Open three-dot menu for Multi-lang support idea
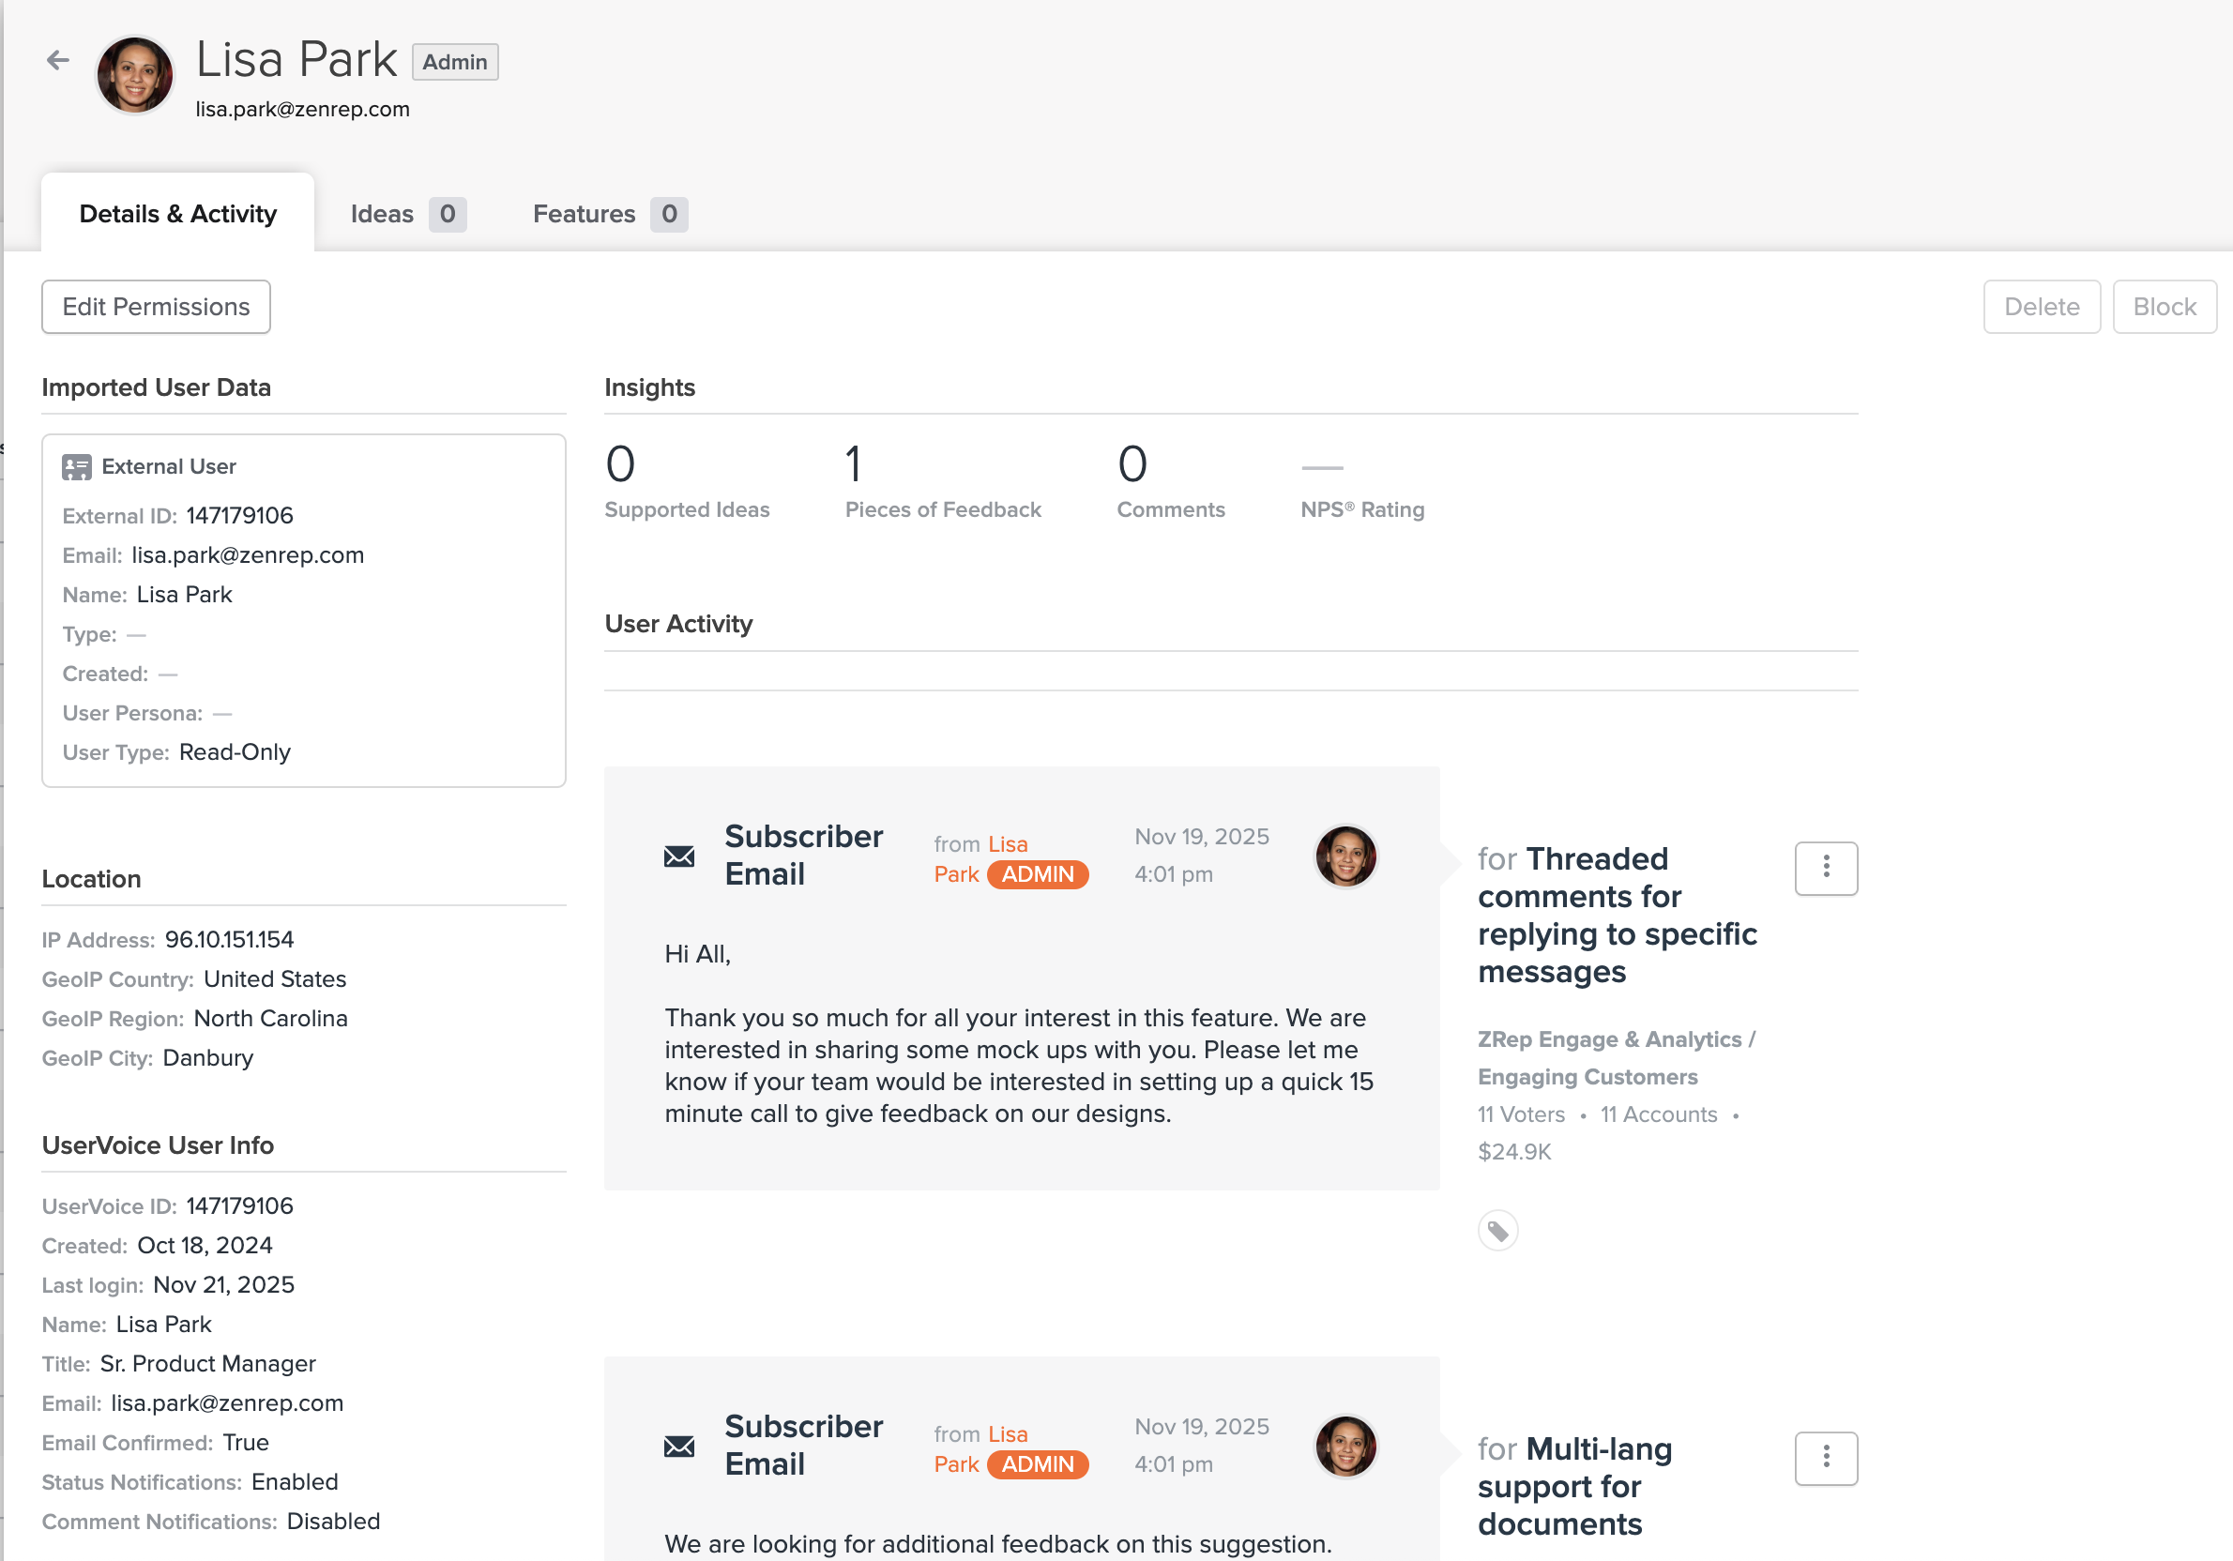Screen dimensions: 2233x1561 tap(1826, 1458)
